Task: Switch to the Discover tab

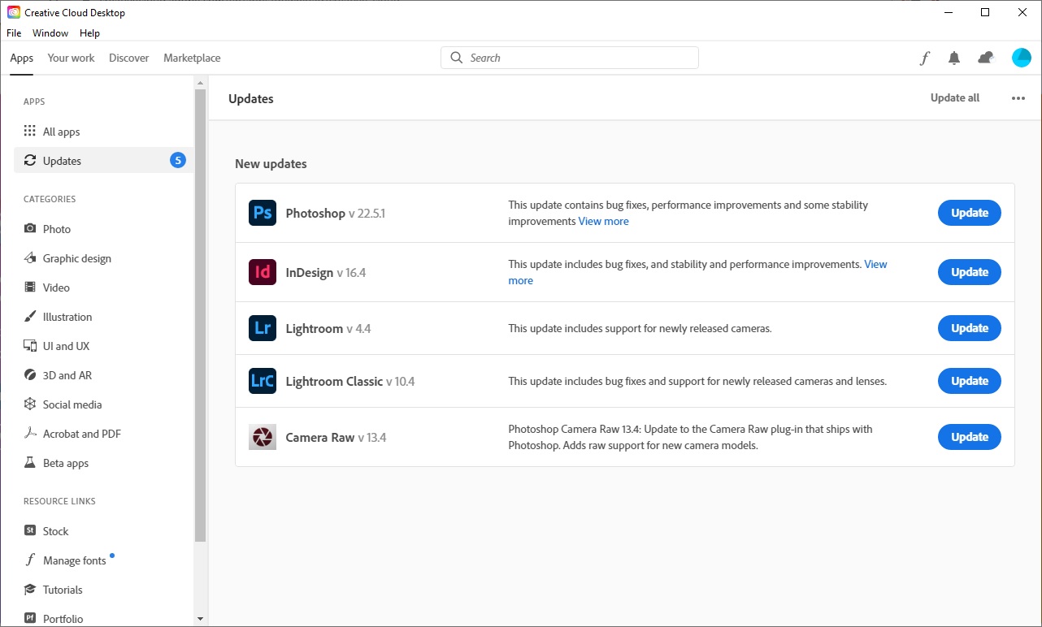Action: (x=128, y=58)
